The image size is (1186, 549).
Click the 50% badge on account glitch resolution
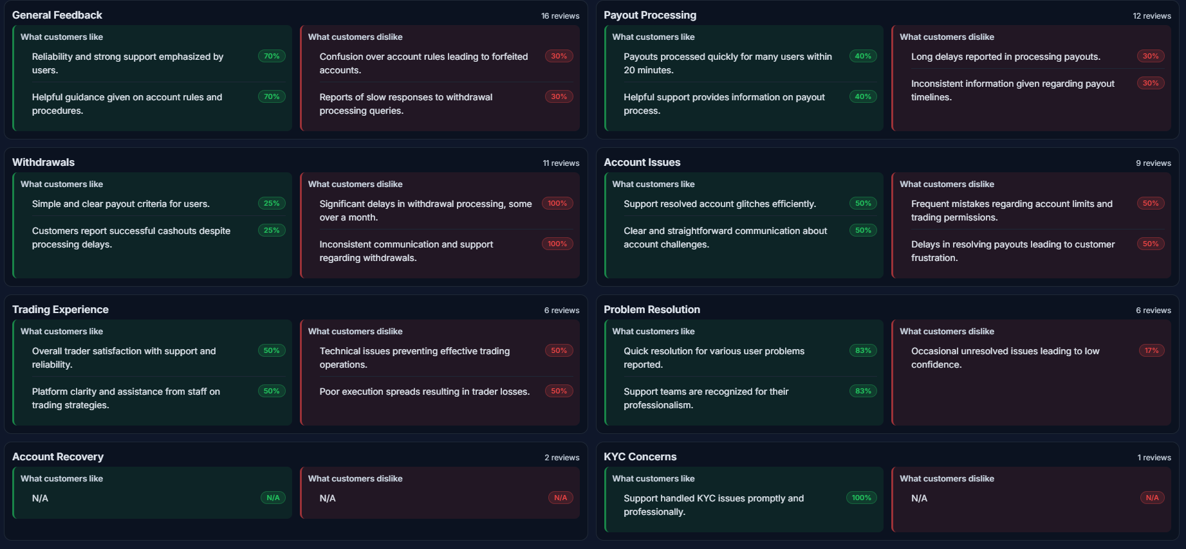point(862,203)
